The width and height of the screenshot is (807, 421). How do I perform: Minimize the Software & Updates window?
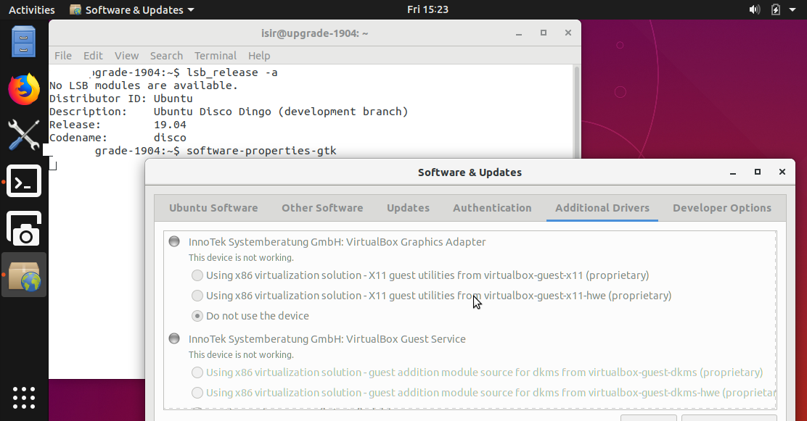coord(733,172)
